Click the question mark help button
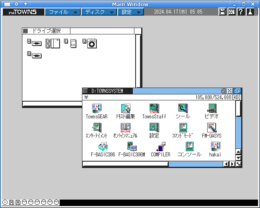The width and height of the screenshot is (260, 208). (x=241, y=12)
